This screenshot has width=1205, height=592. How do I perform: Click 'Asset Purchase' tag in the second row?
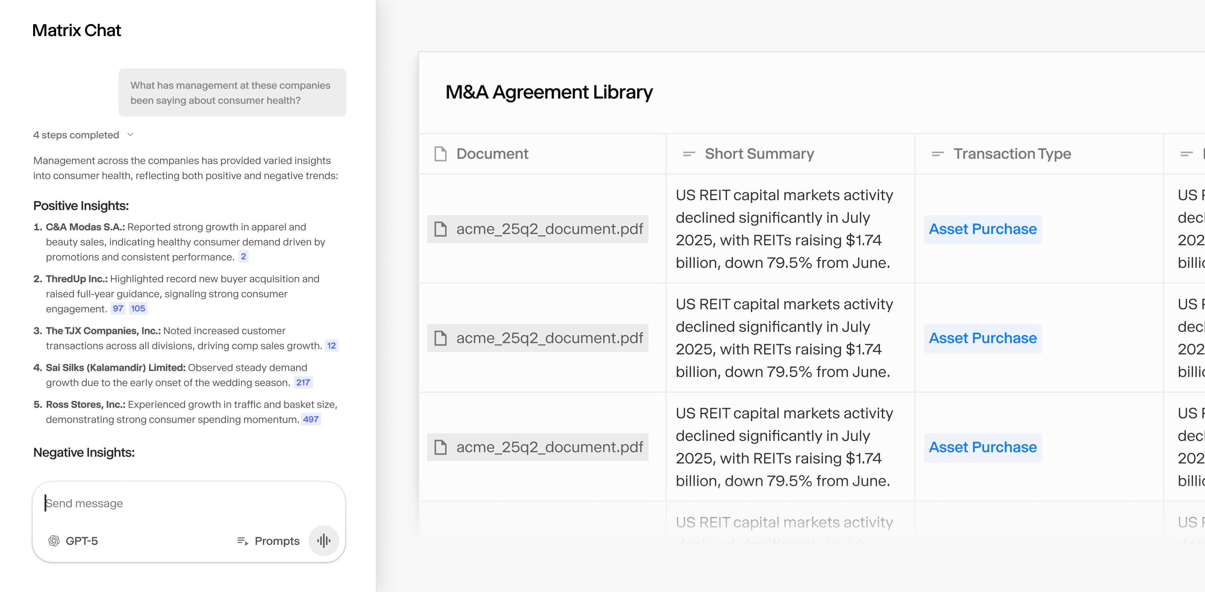[x=982, y=338]
